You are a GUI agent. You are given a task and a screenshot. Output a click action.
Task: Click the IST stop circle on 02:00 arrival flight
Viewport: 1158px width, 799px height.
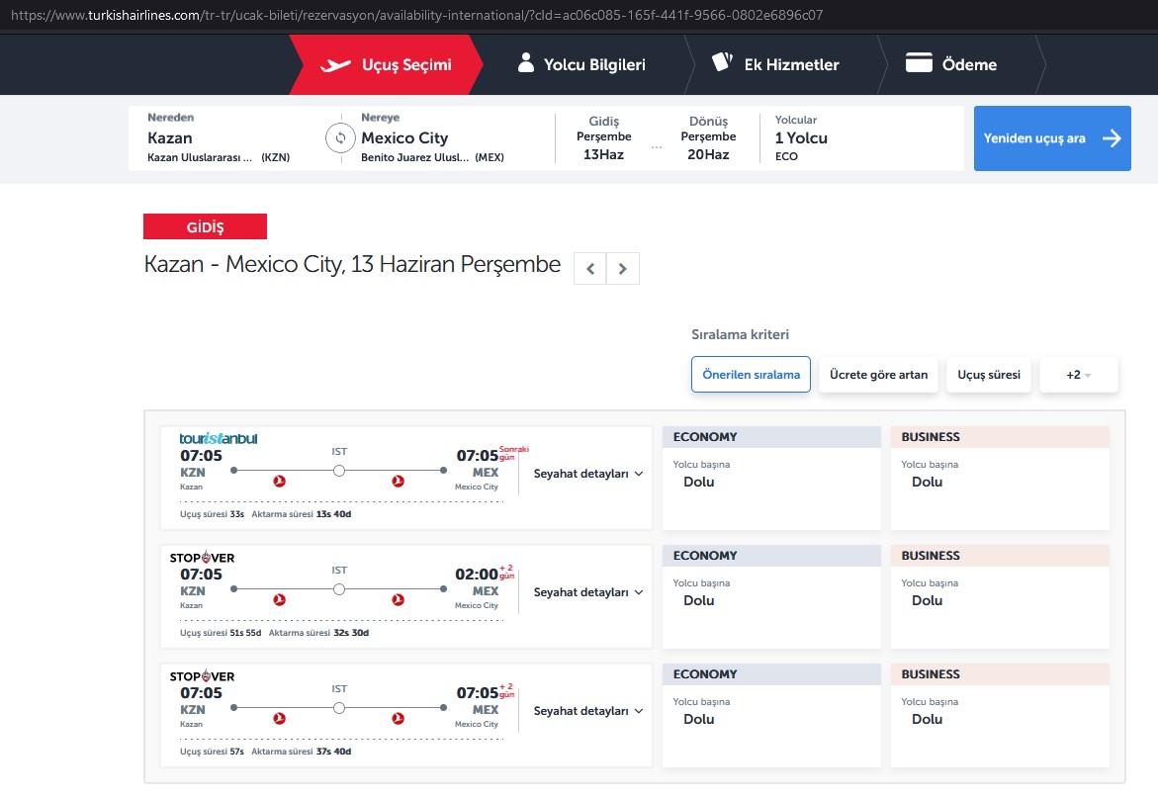pos(339,589)
